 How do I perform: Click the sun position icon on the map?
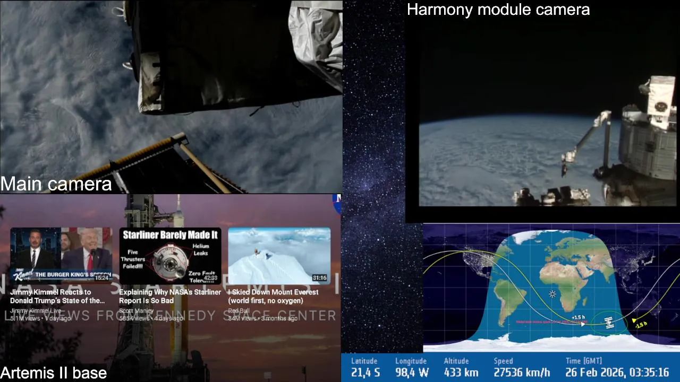point(552,294)
